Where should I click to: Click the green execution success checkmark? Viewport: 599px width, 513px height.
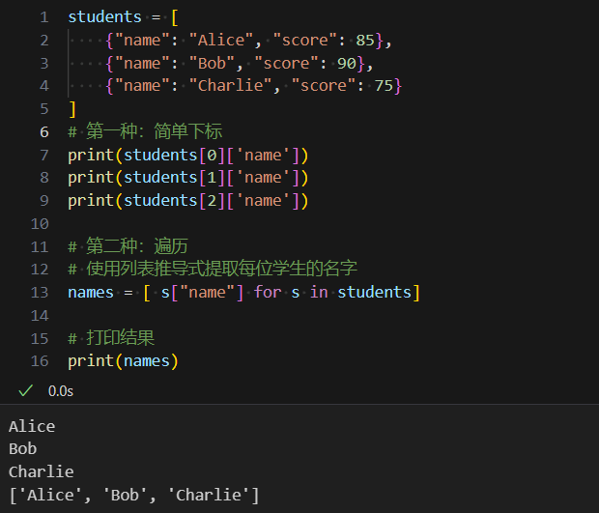[x=25, y=390]
